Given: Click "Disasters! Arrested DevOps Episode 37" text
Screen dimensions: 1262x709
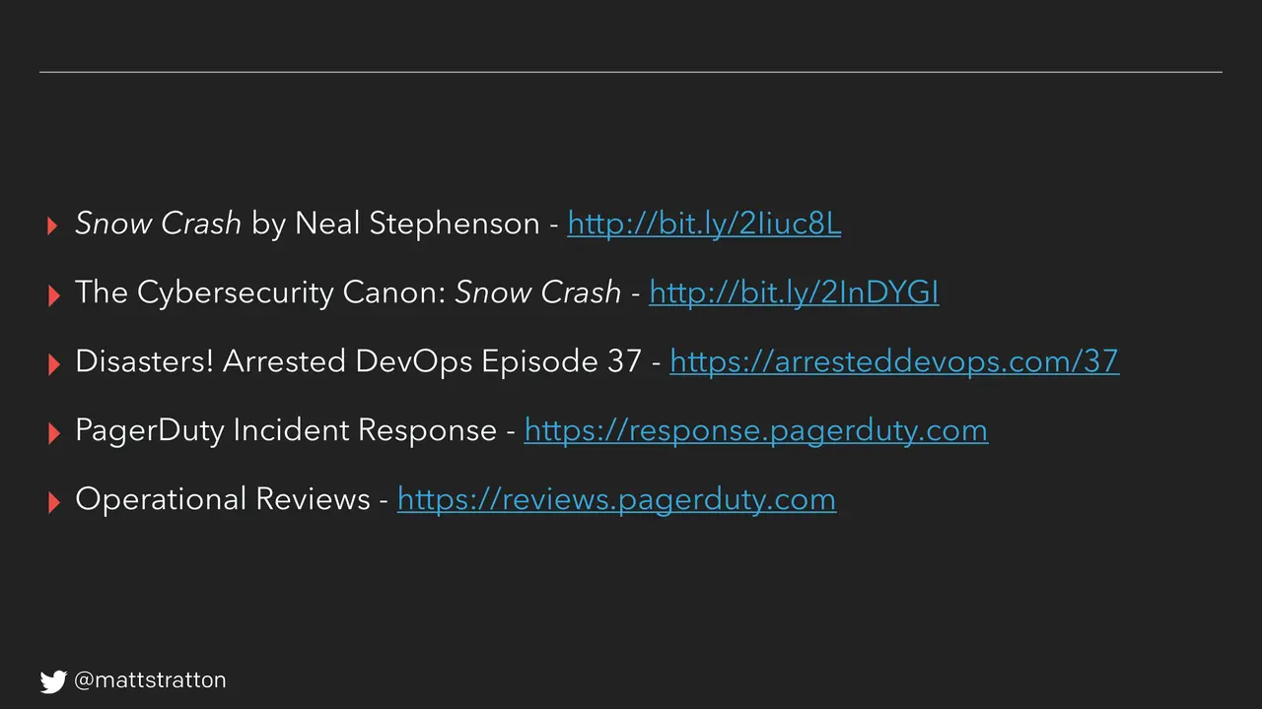Looking at the screenshot, I should point(358,361).
